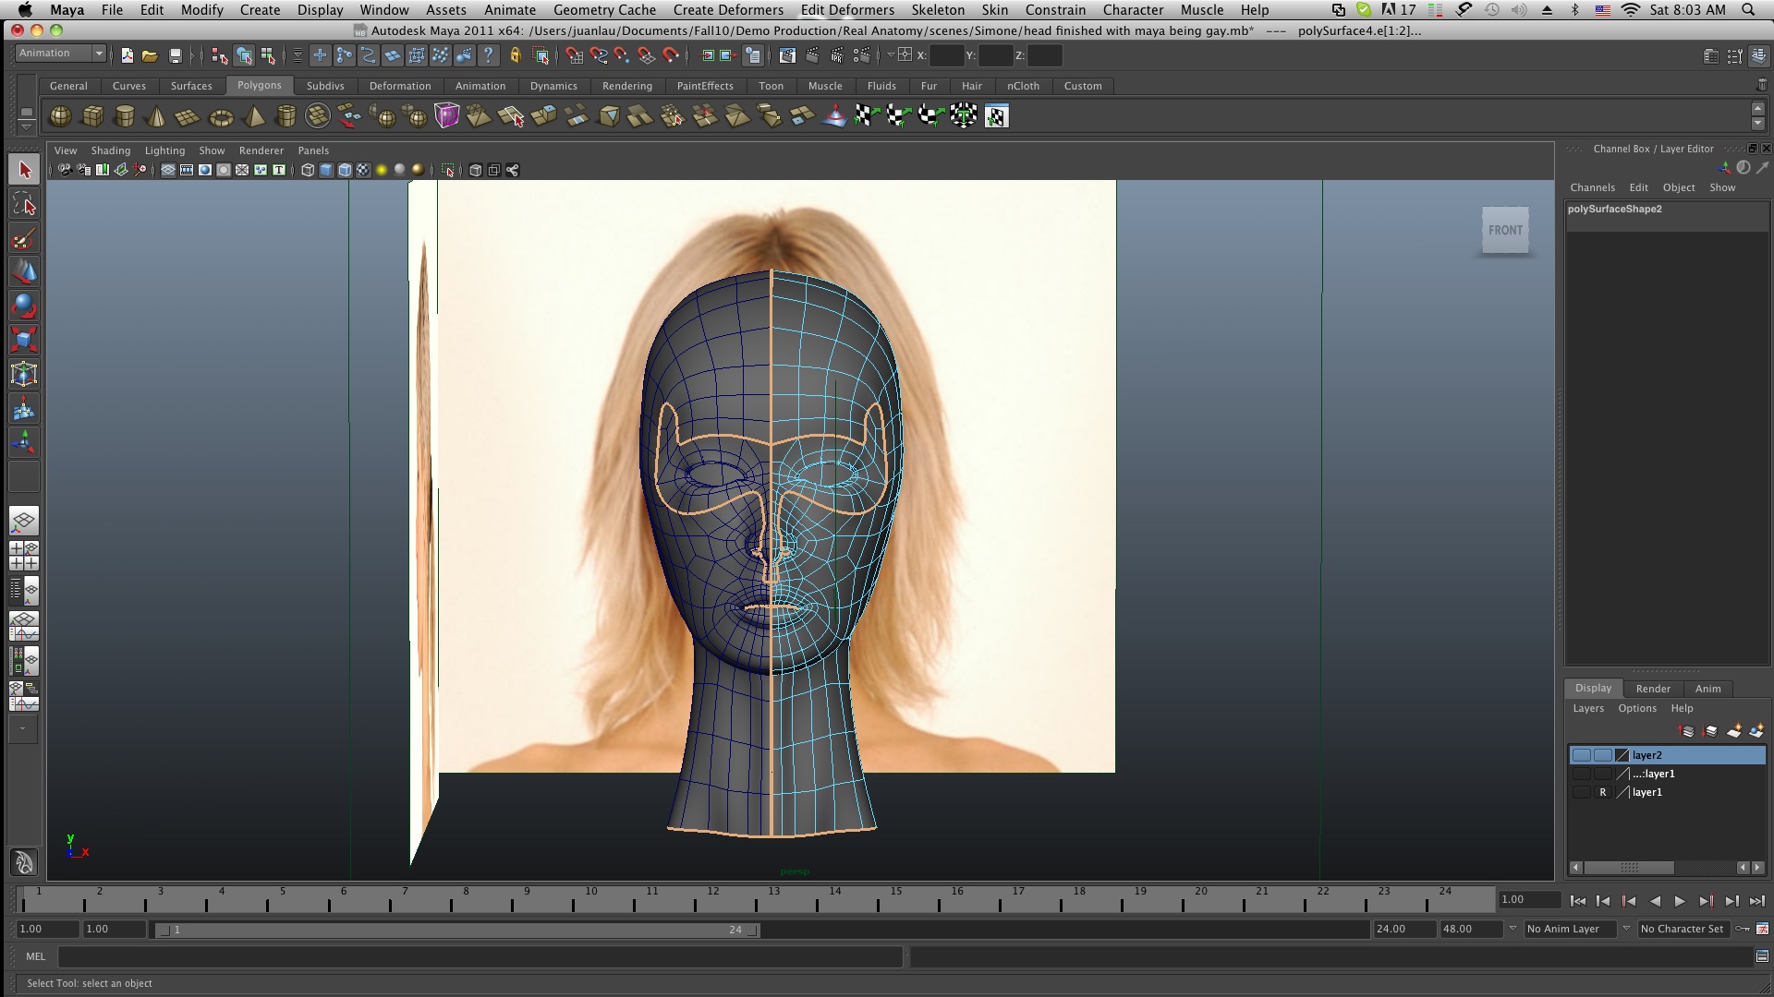Select the arrow Select tool

point(24,170)
